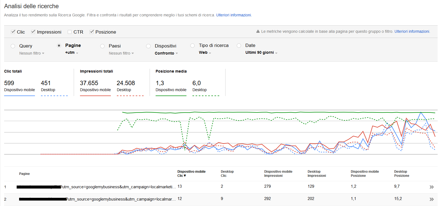Expand details arrow for row 2
The image size is (445, 206).
pos(432,199)
